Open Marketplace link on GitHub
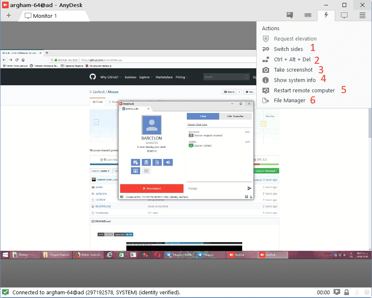Viewport: 372px width, 298px height. 164,77
